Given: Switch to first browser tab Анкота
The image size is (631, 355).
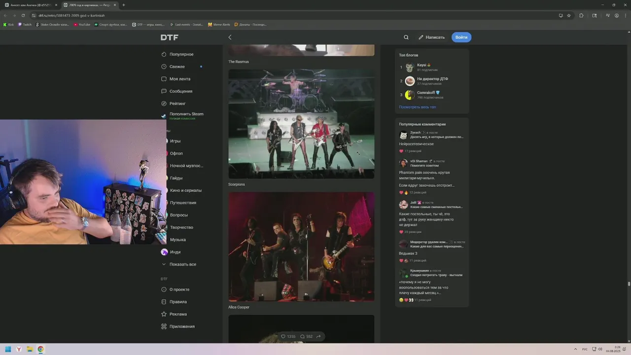Looking at the screenshot, I should pyautogui.click(x=31, y=5).
